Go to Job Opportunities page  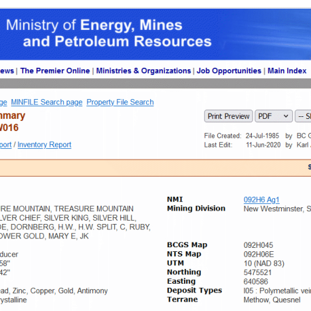229,70
